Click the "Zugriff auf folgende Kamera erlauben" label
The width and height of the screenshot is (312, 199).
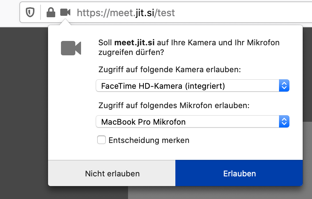point(169,70)
